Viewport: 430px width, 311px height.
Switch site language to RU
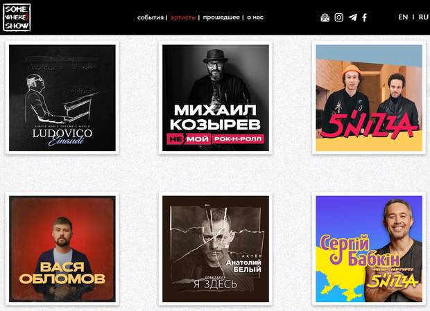423,17
